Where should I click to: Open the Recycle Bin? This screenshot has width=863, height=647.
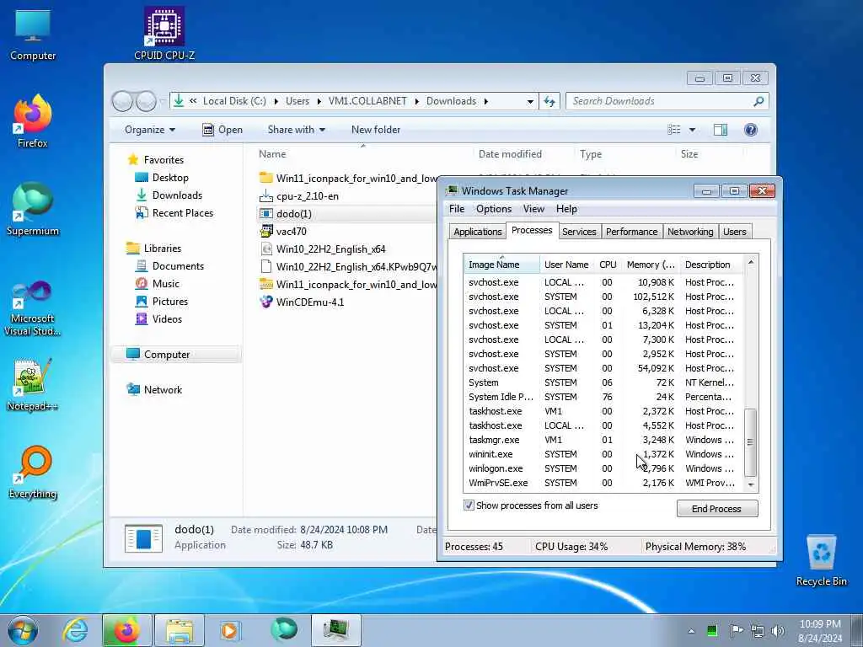click(821, 560)
